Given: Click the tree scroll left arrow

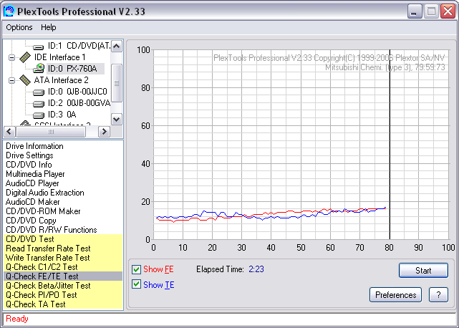Looking at the screenshot, I should 9,132.
